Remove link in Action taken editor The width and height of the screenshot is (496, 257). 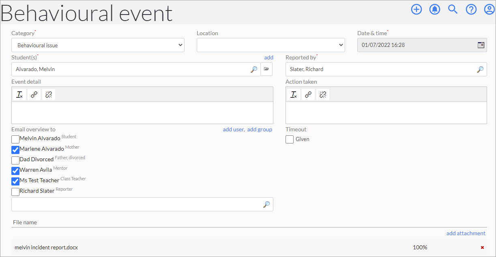(323, 95)
